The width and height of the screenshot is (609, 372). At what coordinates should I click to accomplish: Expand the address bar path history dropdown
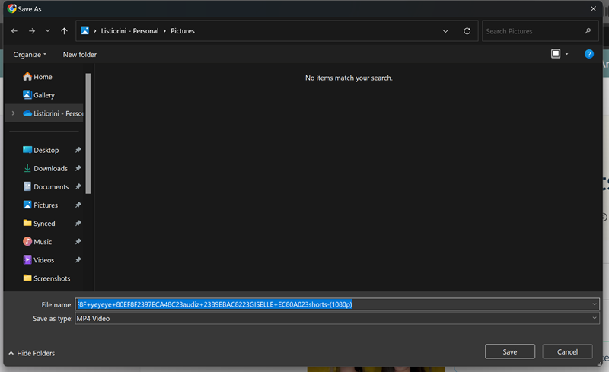pos(445,31)
